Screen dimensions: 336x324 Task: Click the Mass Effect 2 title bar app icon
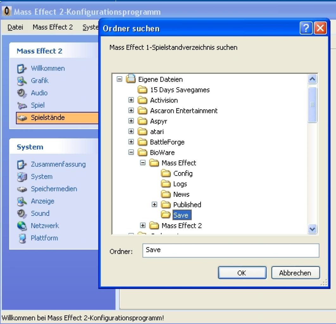click(x=7, y=11)
